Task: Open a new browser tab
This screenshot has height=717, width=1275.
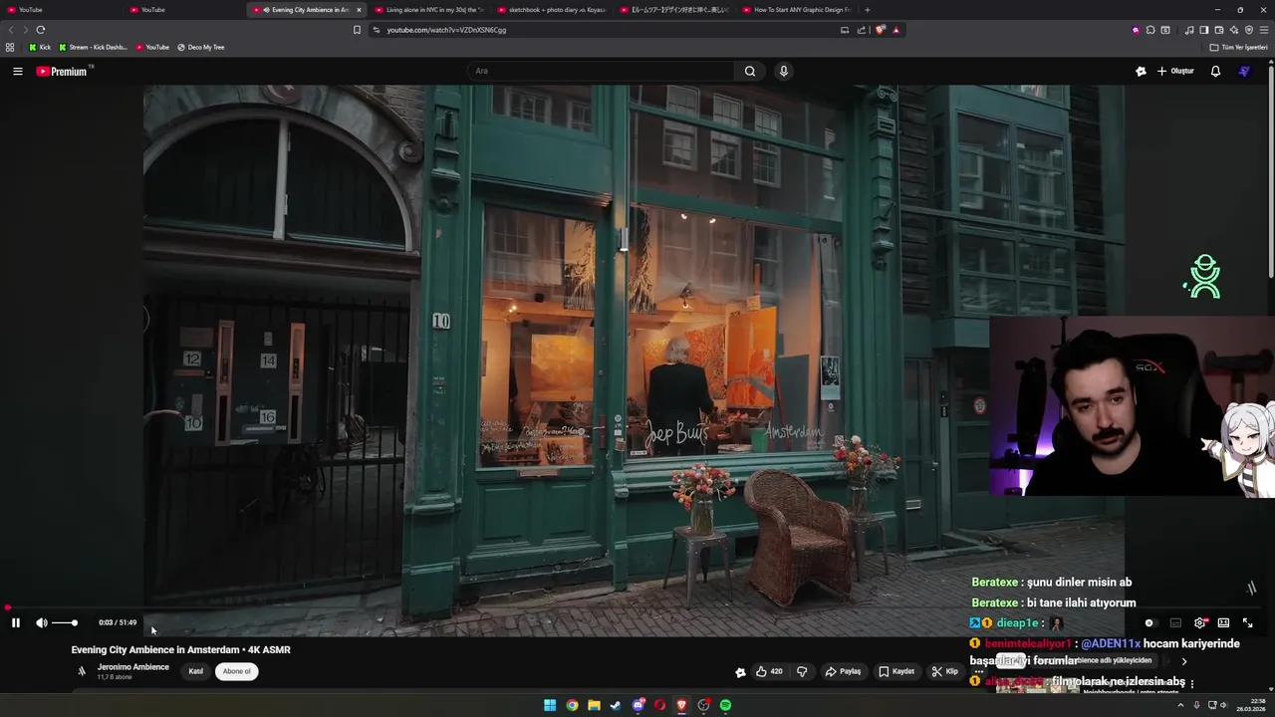Action: (867, 10)
